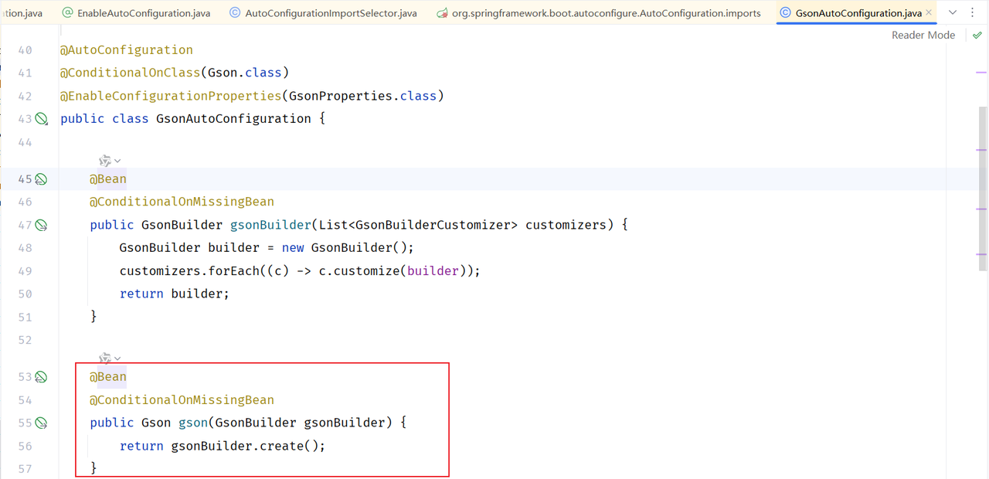Expand the inlay dropdown above the gson method

click(x=117, y=358)
